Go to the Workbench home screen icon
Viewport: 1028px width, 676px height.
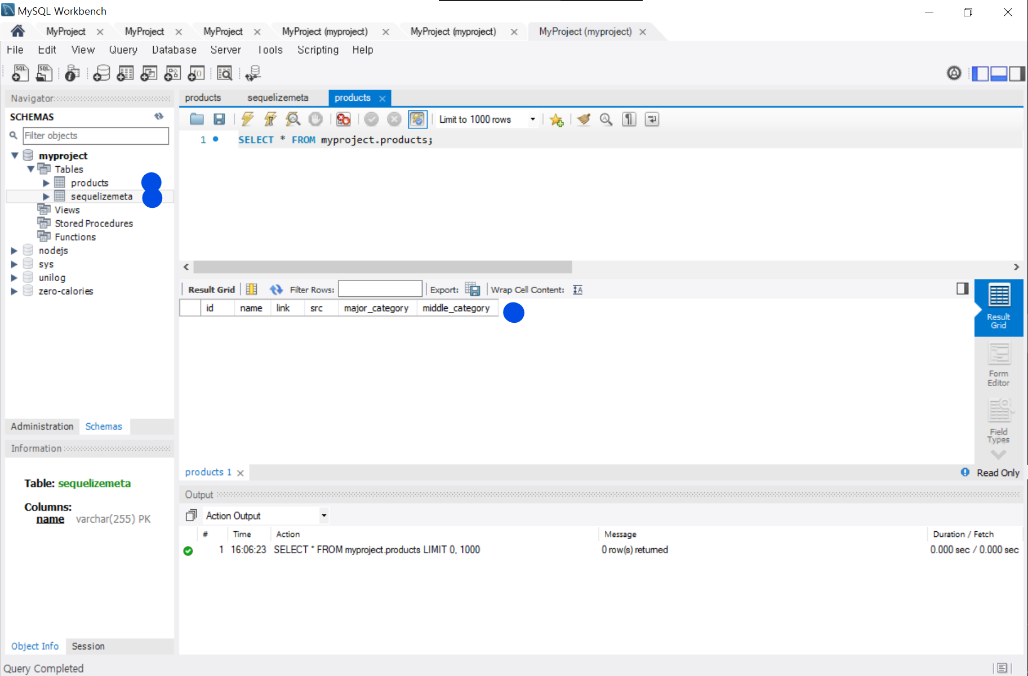point(17,31)
